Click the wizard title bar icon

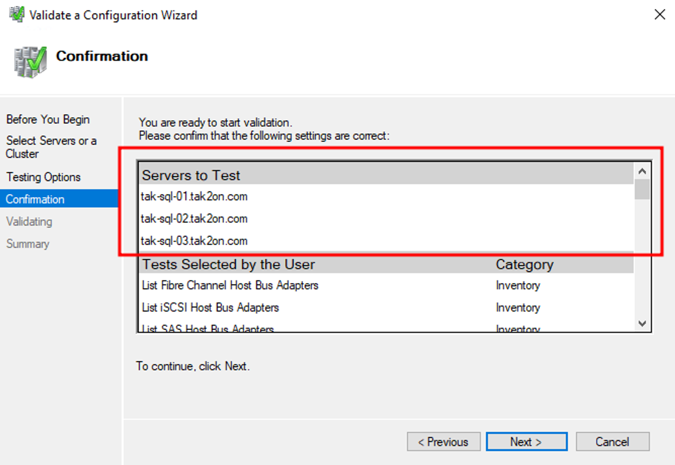click(17, 14)
